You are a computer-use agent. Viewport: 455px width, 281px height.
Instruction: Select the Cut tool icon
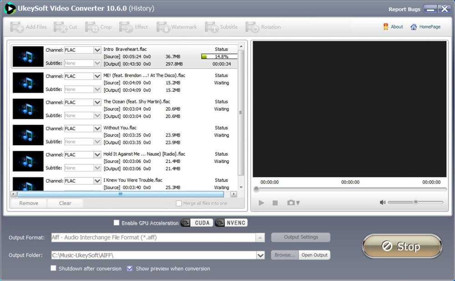(61, 27)
